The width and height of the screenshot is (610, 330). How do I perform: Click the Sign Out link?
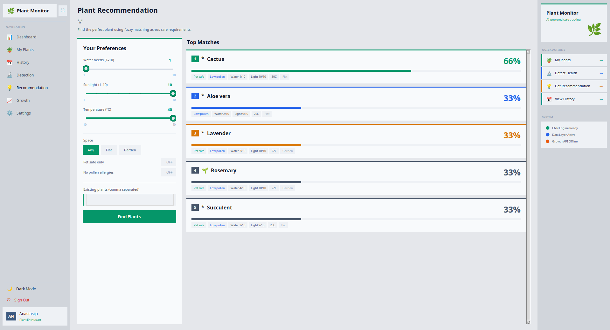click(22, 300)
